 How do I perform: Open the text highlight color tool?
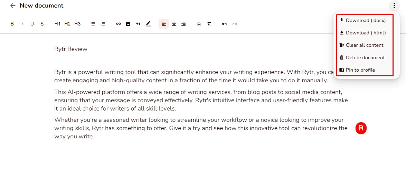pyautogui.click(x=148, y=24)
